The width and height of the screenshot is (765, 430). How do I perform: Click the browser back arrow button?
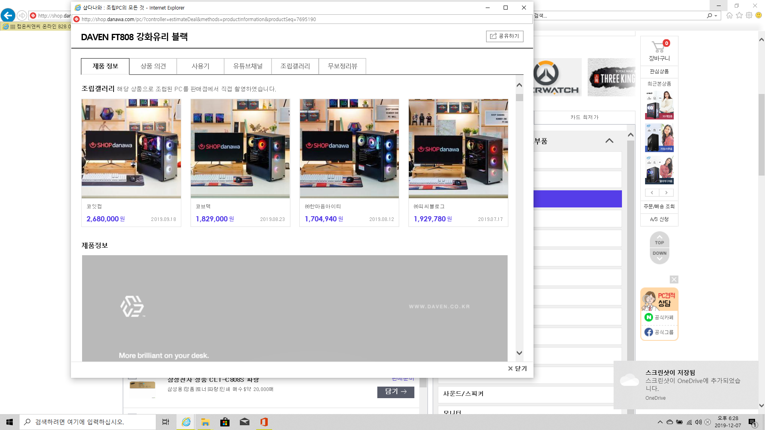pyautogui.click(x=8, y=16)
